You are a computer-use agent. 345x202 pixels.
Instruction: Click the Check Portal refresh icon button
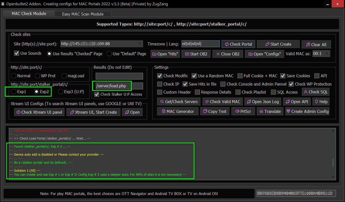pyautogui.click(x=238, y=44)
